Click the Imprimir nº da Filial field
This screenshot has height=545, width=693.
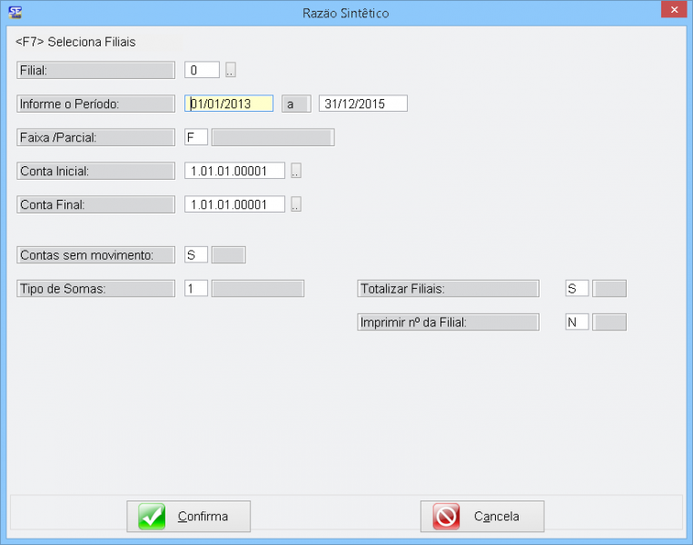coord(577,322)
